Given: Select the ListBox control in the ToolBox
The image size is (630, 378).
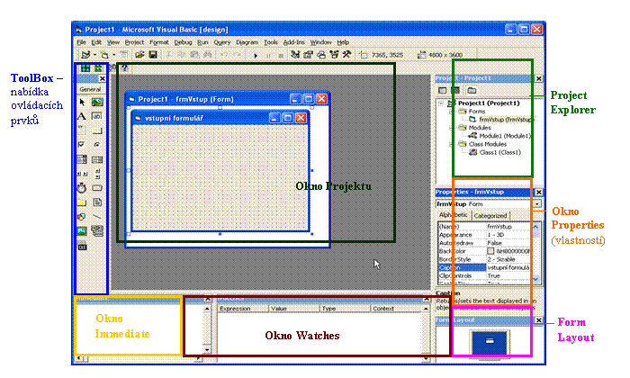Looking at the screenshot, I should pyautogui.click(x=97, y=159).
